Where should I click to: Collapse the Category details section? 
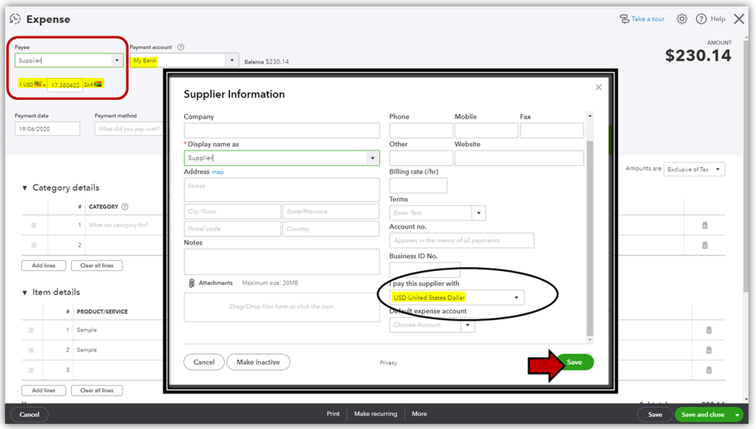[24, 188]
